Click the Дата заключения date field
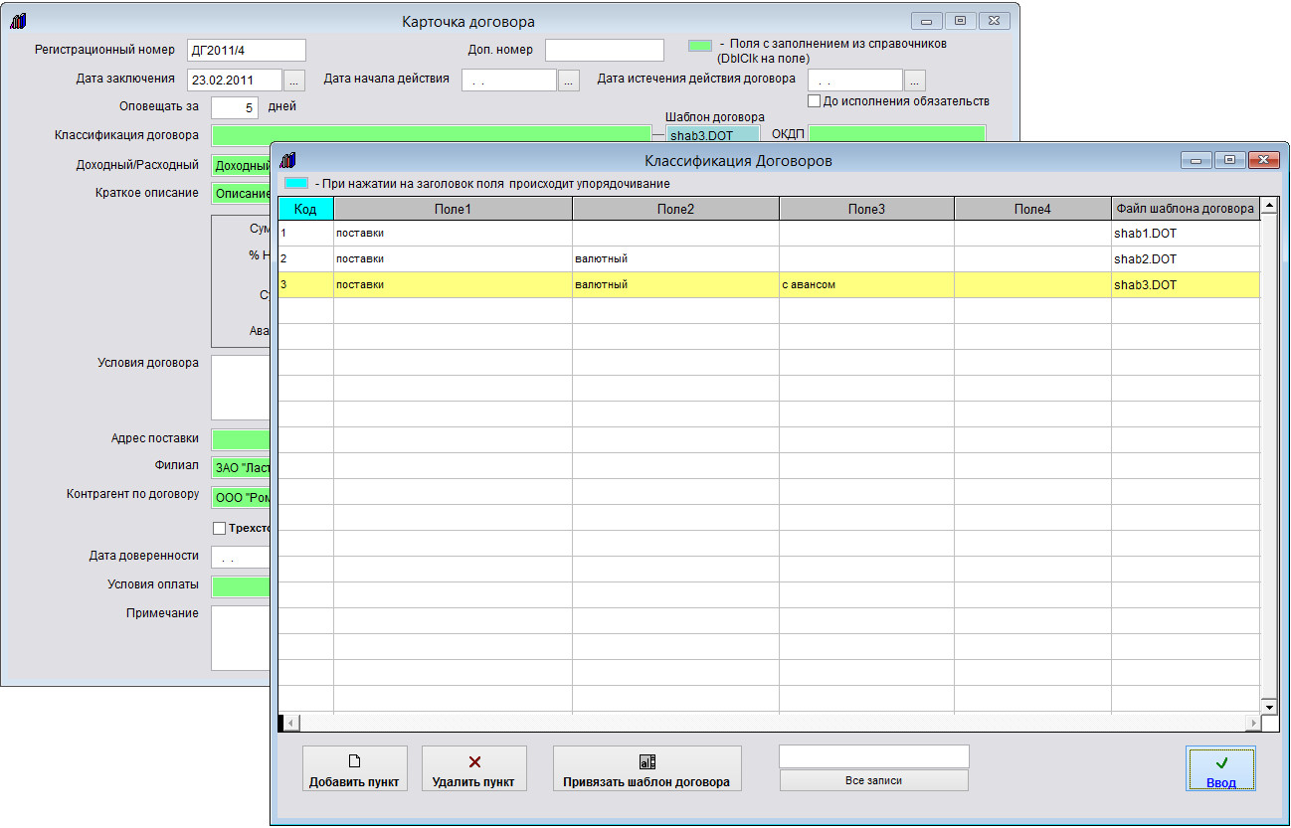Viewport: 1291px width, 828px height. [235, 81]
